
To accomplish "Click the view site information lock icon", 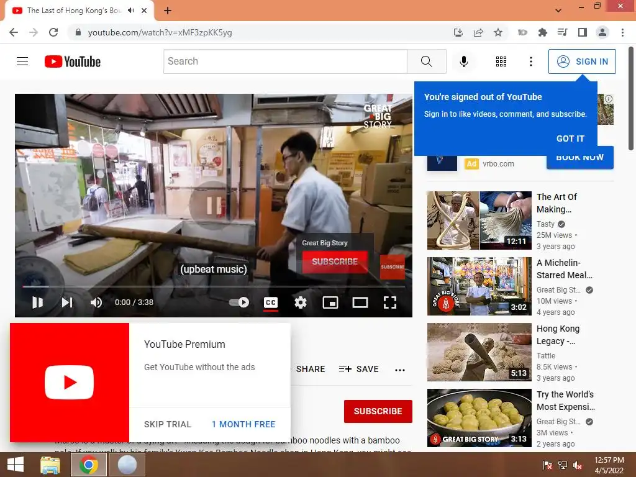I will pos(78,32).
